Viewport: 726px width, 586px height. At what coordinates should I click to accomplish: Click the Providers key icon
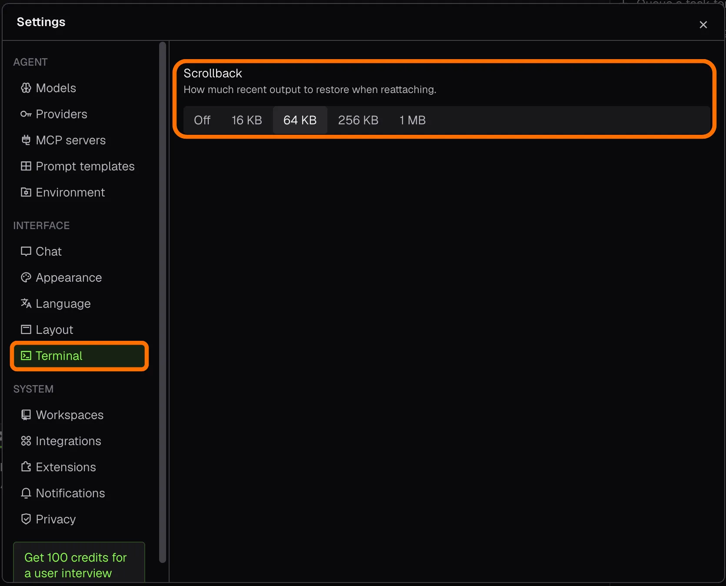tap(26, 114)
